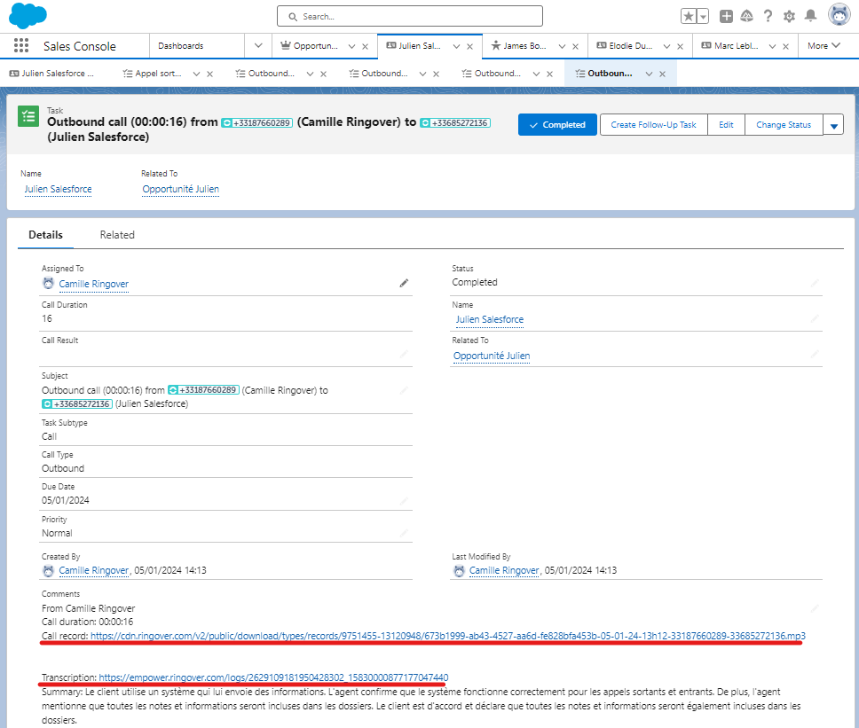Close the Julien Sal... workspace tab

469,46
